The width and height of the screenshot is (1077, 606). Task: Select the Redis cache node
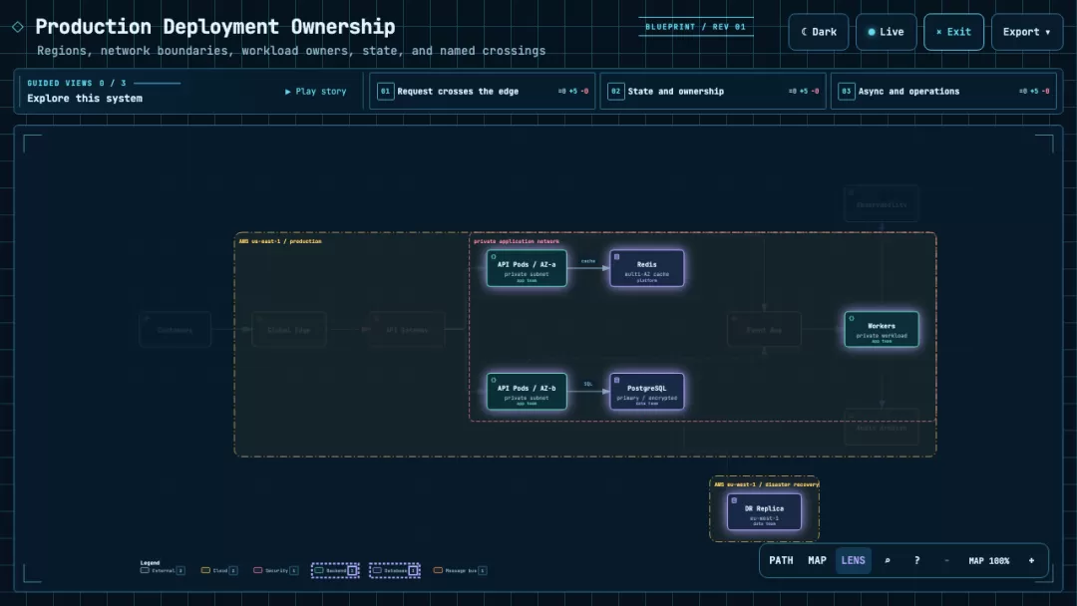point(646,268)
